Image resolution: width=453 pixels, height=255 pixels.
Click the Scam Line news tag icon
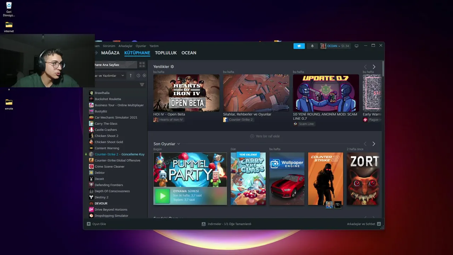[295, 124]
